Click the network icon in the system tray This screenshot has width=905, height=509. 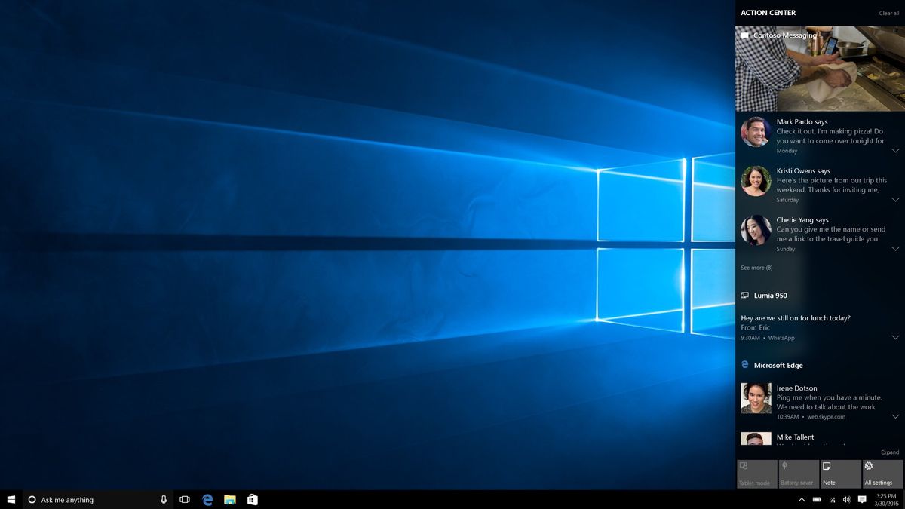click(832, 499)
